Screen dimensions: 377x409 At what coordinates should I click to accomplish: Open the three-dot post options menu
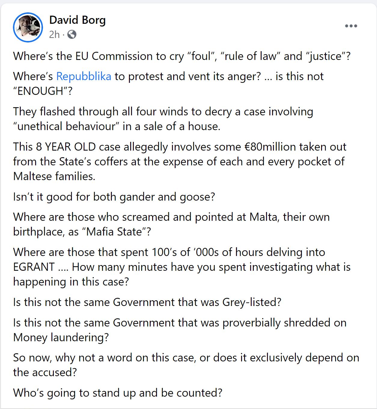[x=351, y=26]
